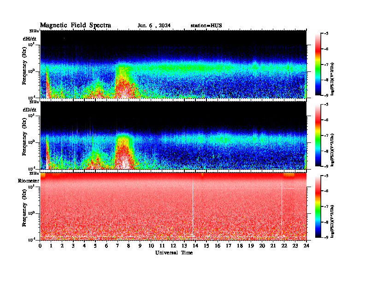Click hour tick label "8" on time axis
Image resolution: width=365 pixels, height=282 pixels.
[x=129, y=246]
